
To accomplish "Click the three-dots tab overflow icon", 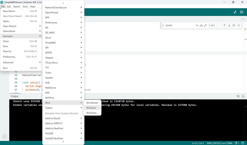I will (243, 19).
